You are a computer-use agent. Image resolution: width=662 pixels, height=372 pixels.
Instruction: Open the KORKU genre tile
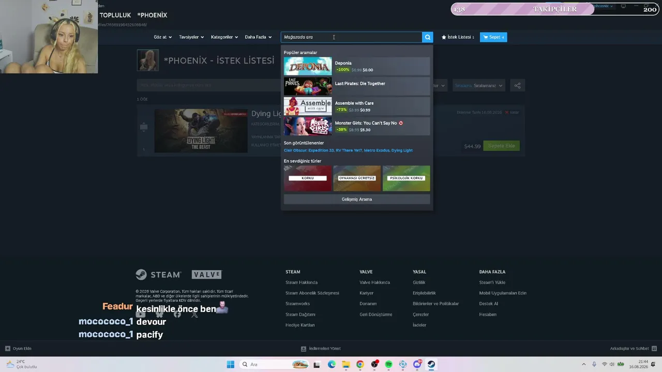click(x=308, y=178)
